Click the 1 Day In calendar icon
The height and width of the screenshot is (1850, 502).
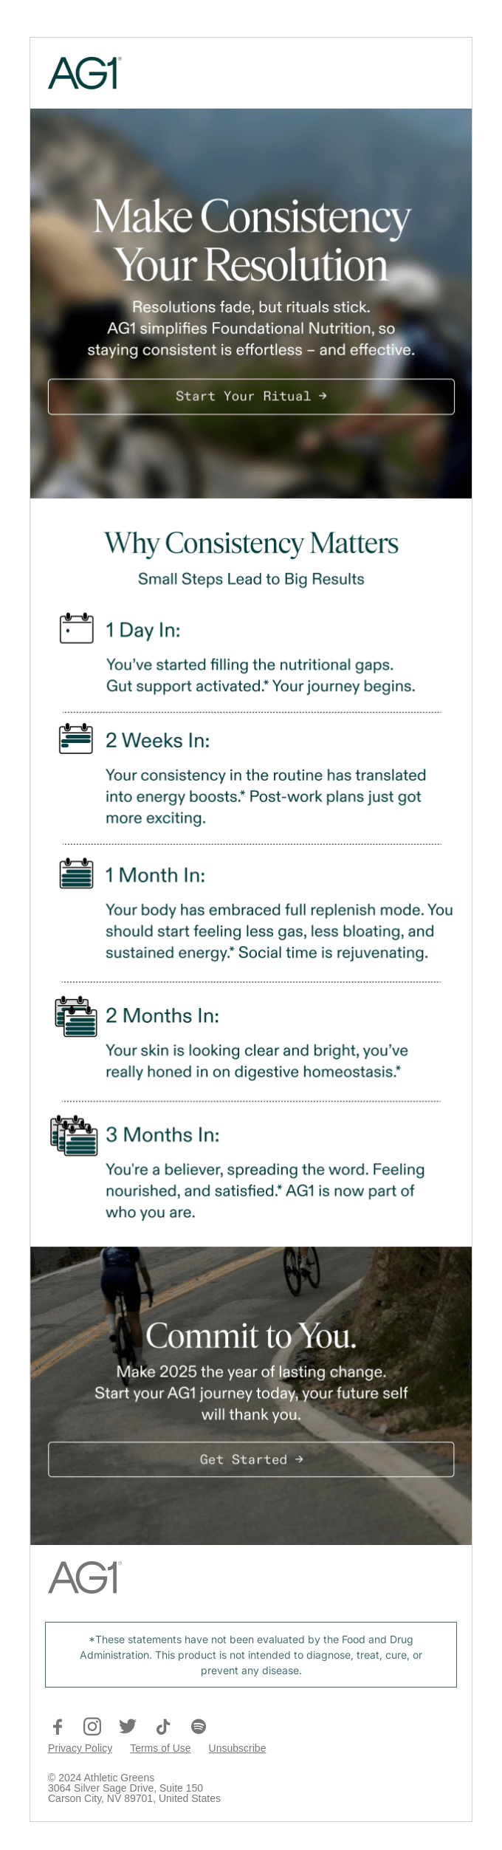pos(76,628)
